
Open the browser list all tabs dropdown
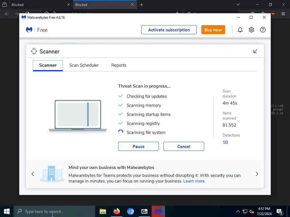pos(238,5)
